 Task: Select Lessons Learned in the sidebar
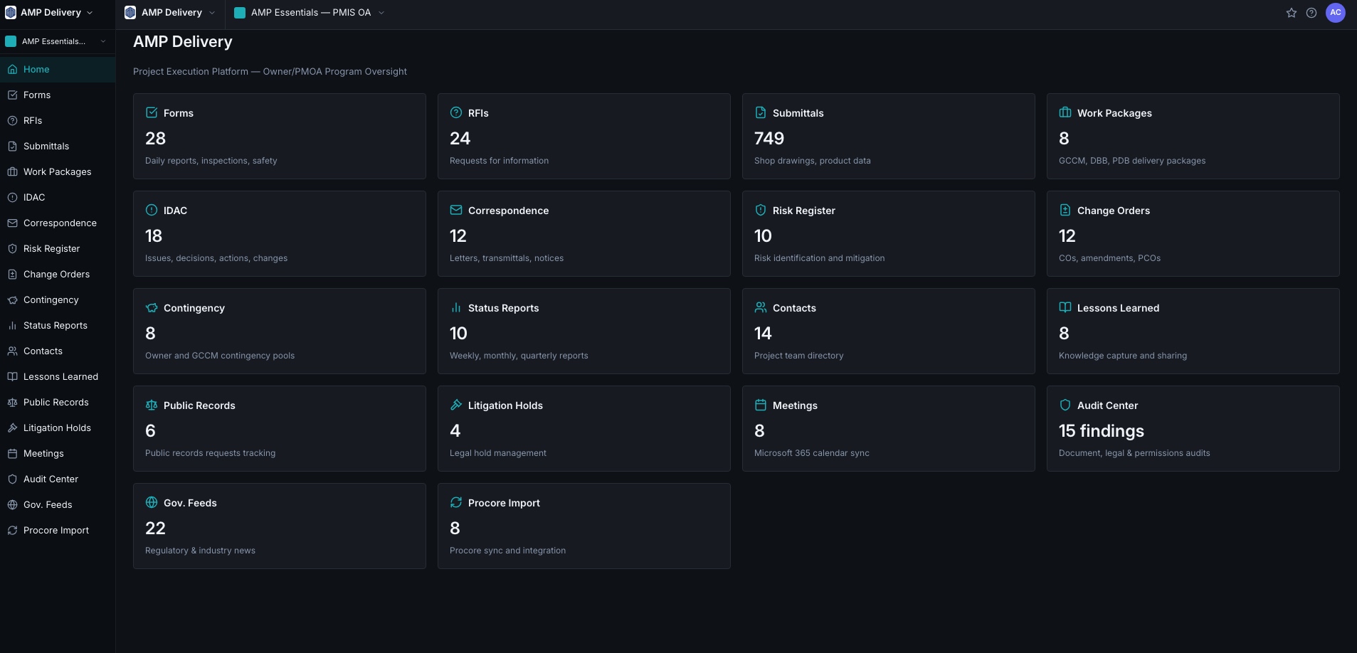coord(58,376)
